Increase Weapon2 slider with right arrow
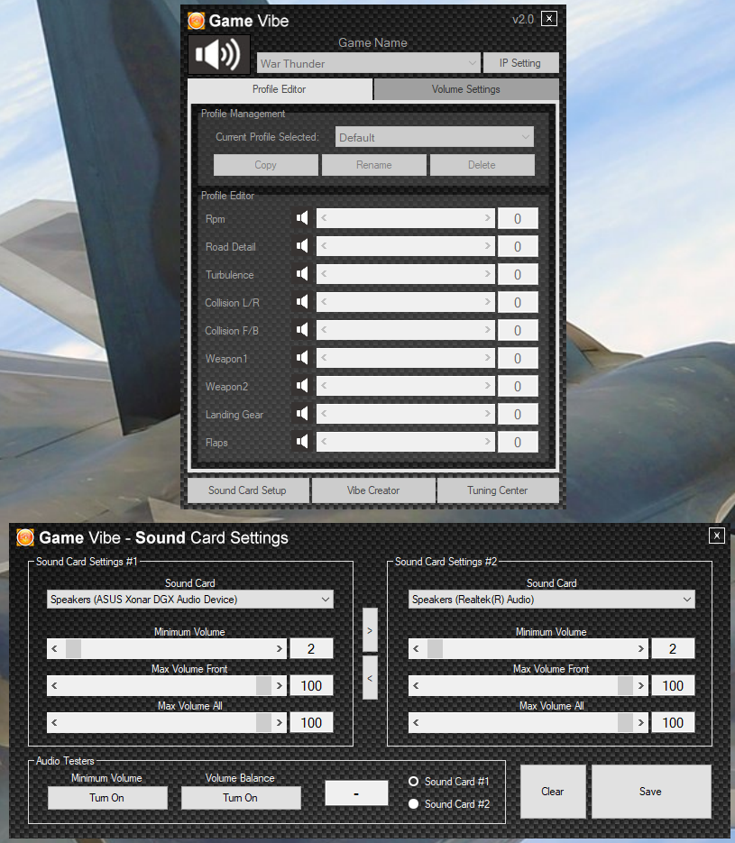 click(488, 386)
